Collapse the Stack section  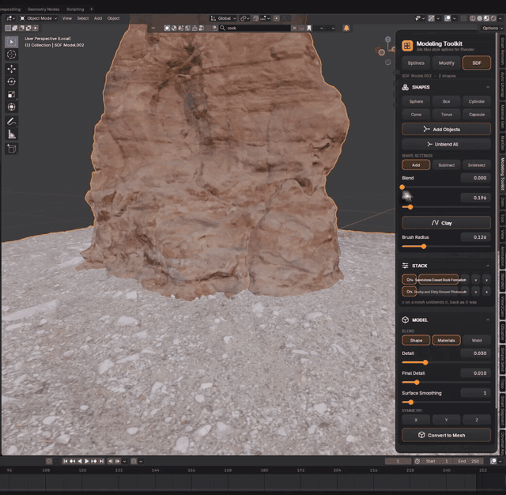(488, 266)
